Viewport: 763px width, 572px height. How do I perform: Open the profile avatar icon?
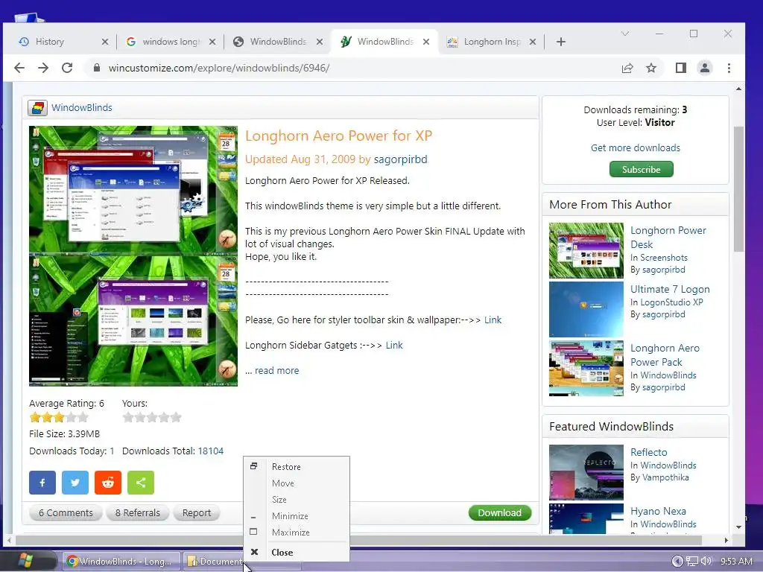pos(705,68)
